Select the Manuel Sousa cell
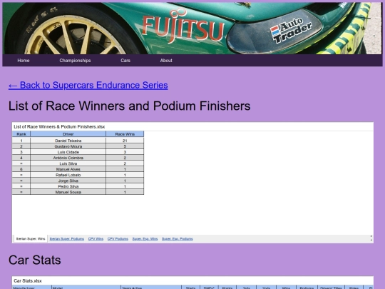This screenshot has width=385, height=289. (68, 192)
